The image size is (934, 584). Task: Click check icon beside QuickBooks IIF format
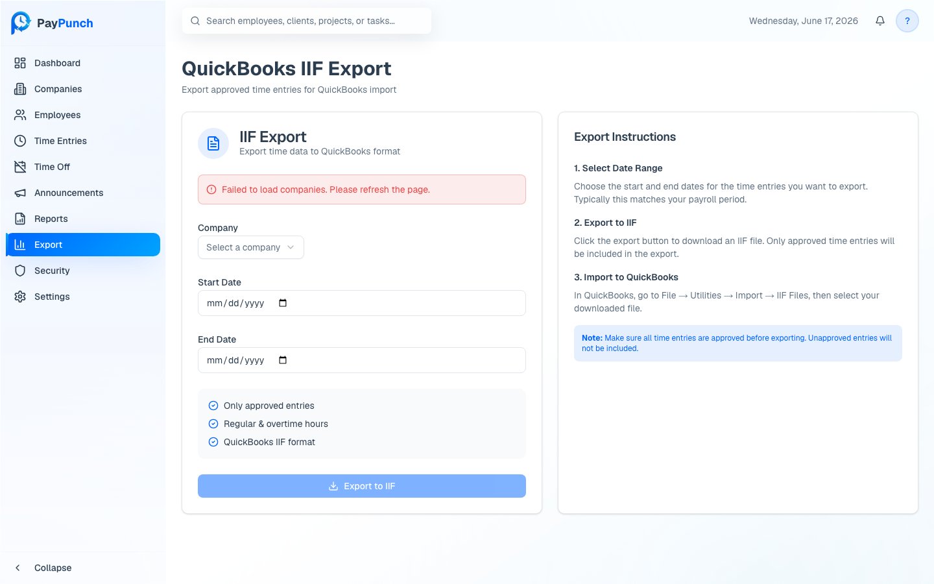(x=213, y=442)
